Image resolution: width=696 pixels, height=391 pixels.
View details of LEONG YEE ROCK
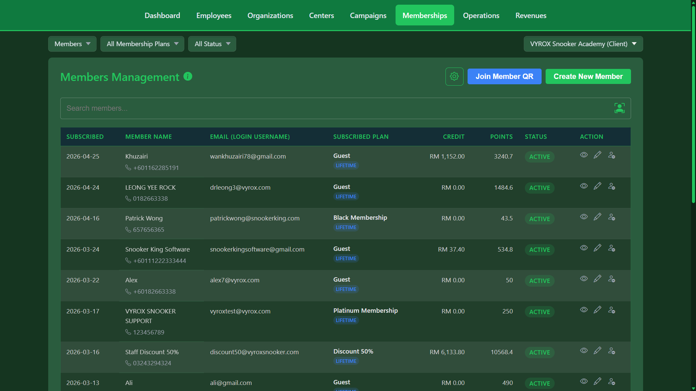pyautogui.click(x=584, y=186)
